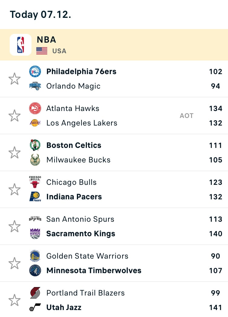Click the Minnesota Timberwolves logo
Screen dimensions: 228x317
(35, 270)
